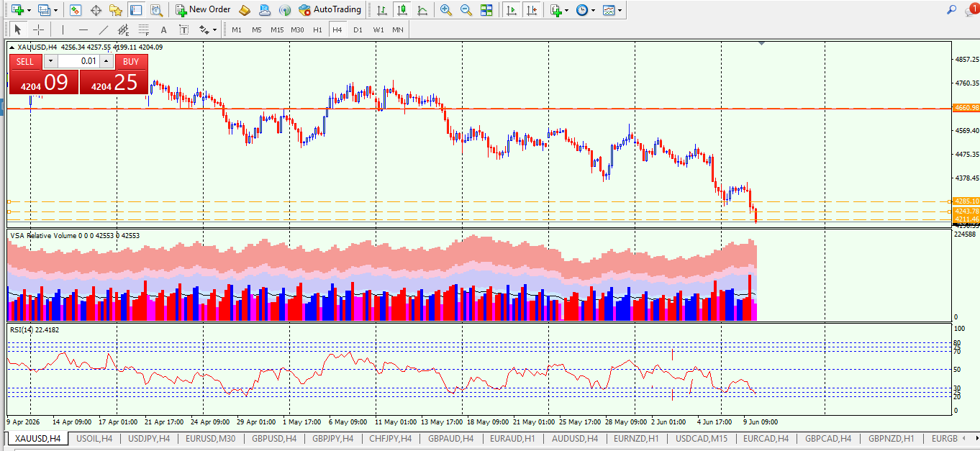Toggle the AutoTrading button
Screen dimensions: 980x451
click(330, 10)
